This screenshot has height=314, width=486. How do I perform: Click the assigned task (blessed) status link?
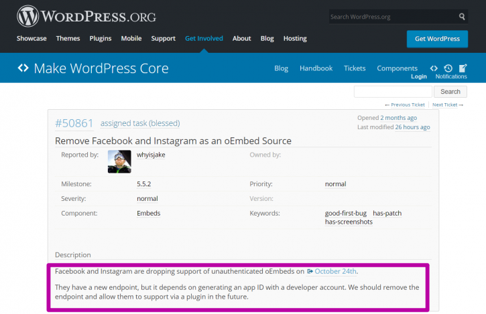pos(140,123)
